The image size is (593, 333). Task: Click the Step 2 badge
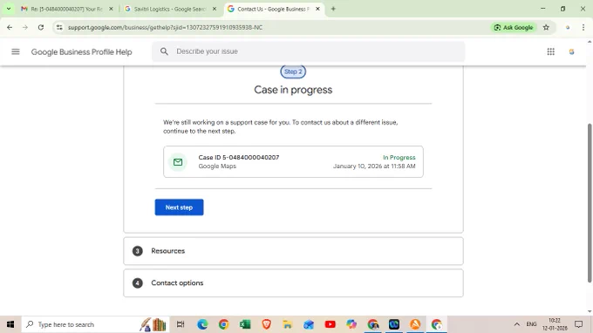coord(293,71)
